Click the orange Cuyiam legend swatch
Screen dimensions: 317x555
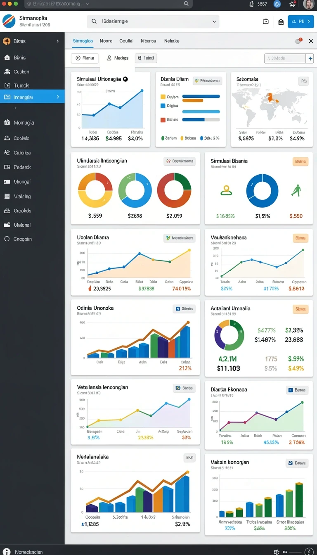(x=163, y=97)
